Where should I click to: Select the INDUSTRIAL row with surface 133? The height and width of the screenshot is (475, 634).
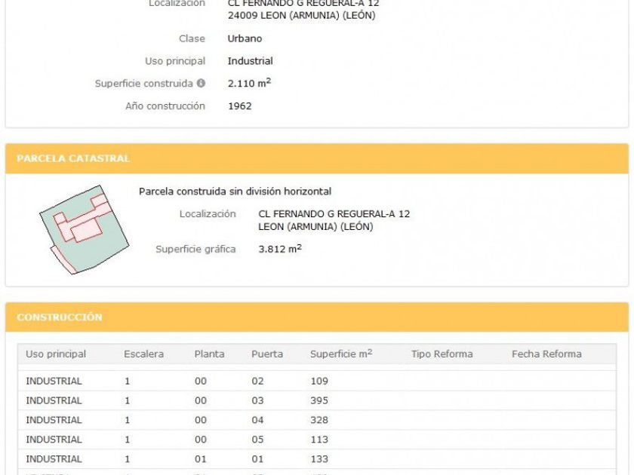[317, 459]
